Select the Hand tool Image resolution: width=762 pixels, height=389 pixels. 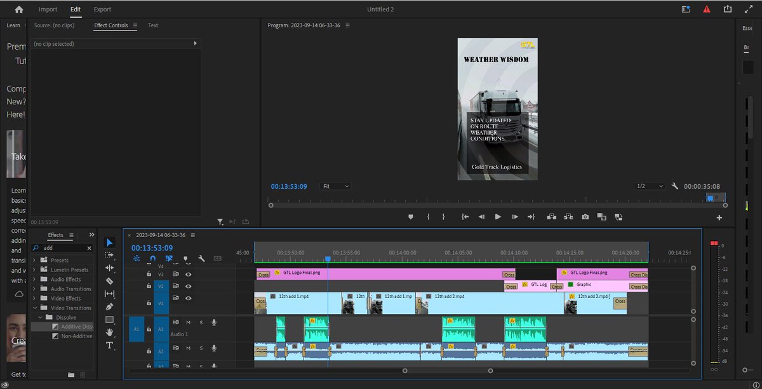click(x=109, y=332)
